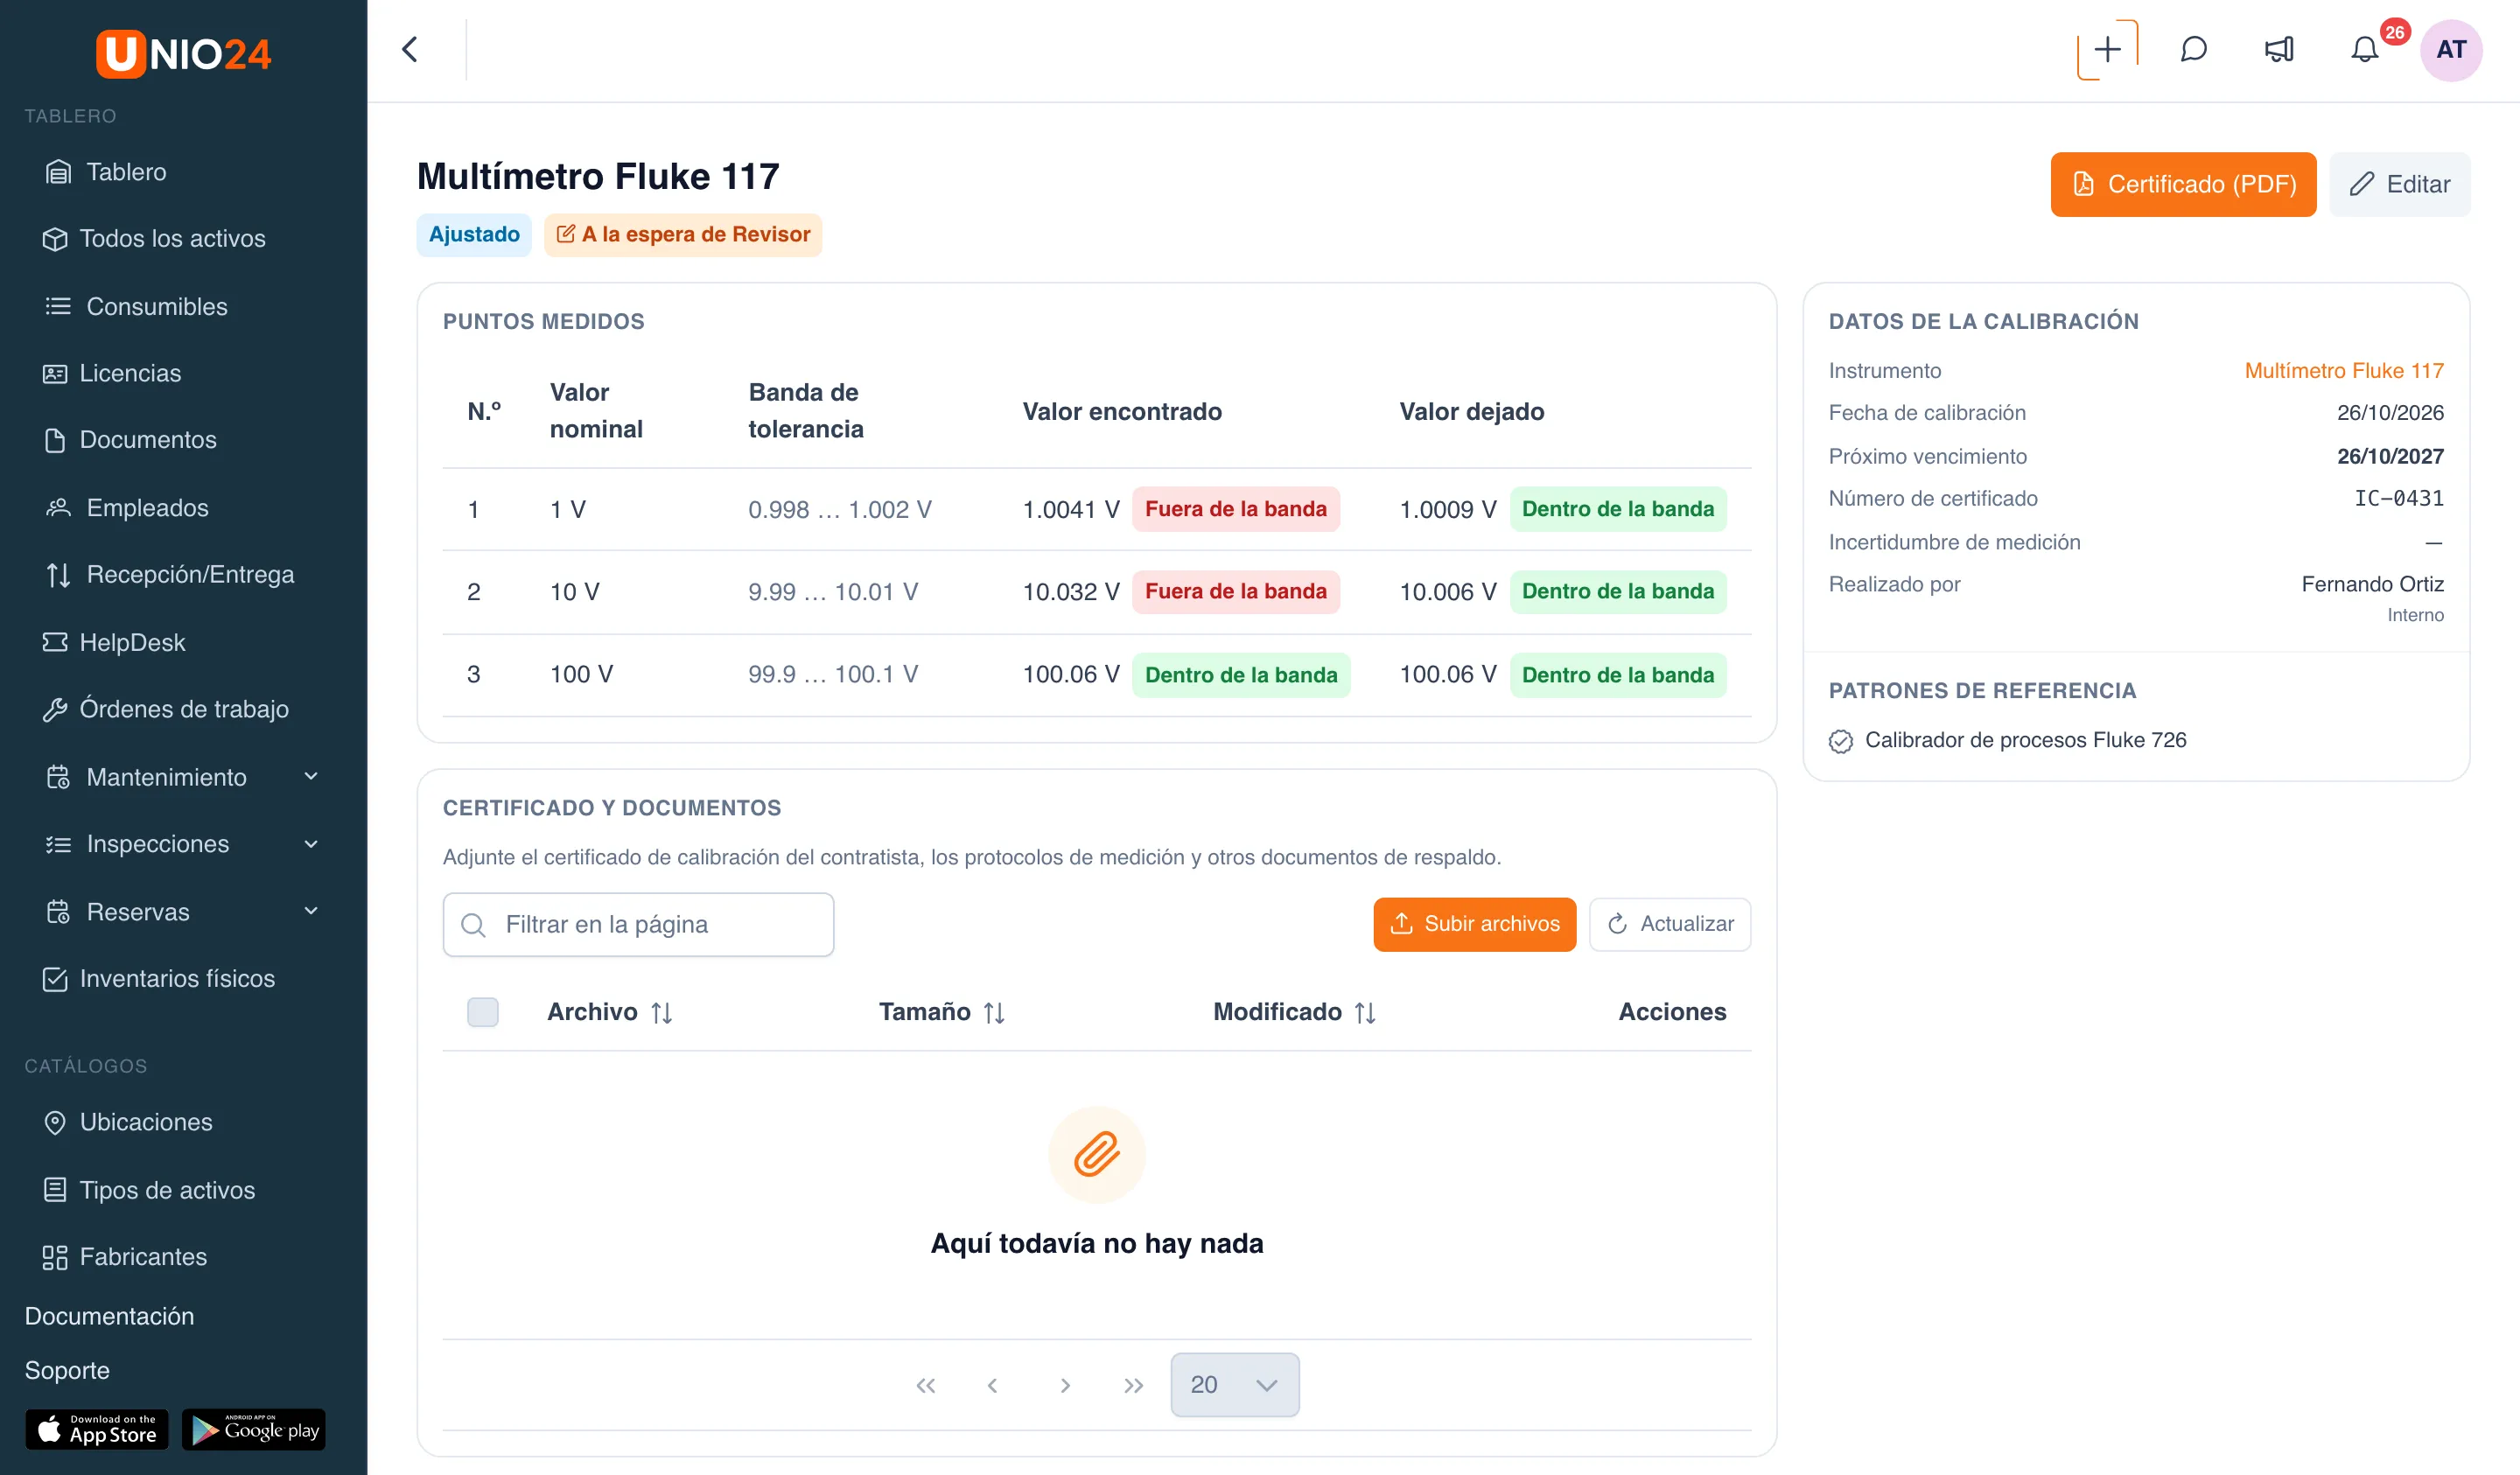This screenshot has width=2520, height=1475.
Task: Click the 99.9 … 100.1 V tolerance cell
Action: pos(833,675)
